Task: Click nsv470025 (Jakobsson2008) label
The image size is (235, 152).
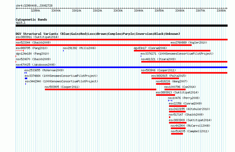Action: (36, 65)
